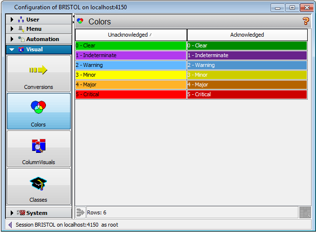Viewport: 316px width, 232px height.
Task: Click the Colors panel heading text
Action: coord(100,21)
